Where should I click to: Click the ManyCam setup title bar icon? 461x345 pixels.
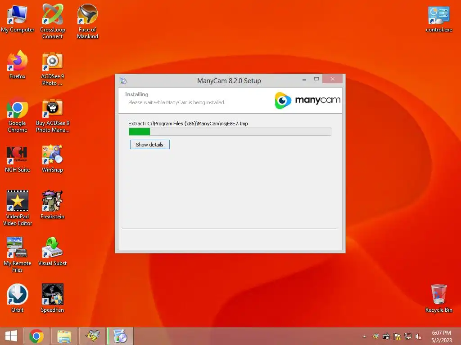123,80
